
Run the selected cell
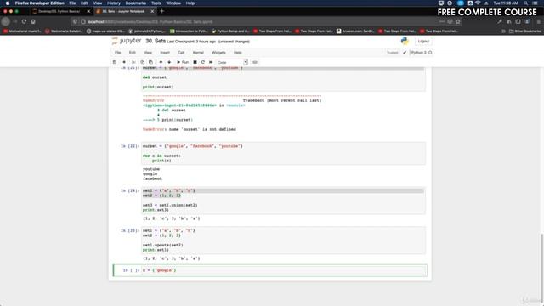[x=183, y=62]
